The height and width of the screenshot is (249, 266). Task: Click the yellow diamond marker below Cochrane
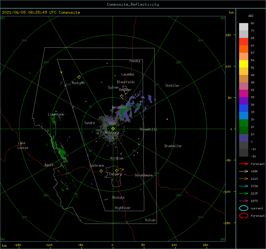tap(101, 171)
